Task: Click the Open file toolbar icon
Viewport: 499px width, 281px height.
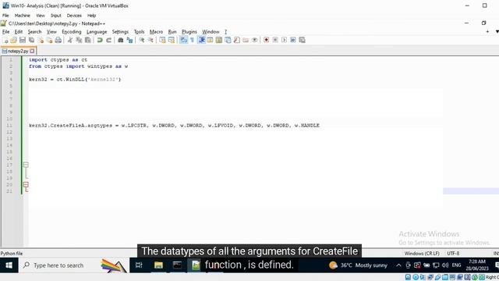Action: [x=13, y=40]
